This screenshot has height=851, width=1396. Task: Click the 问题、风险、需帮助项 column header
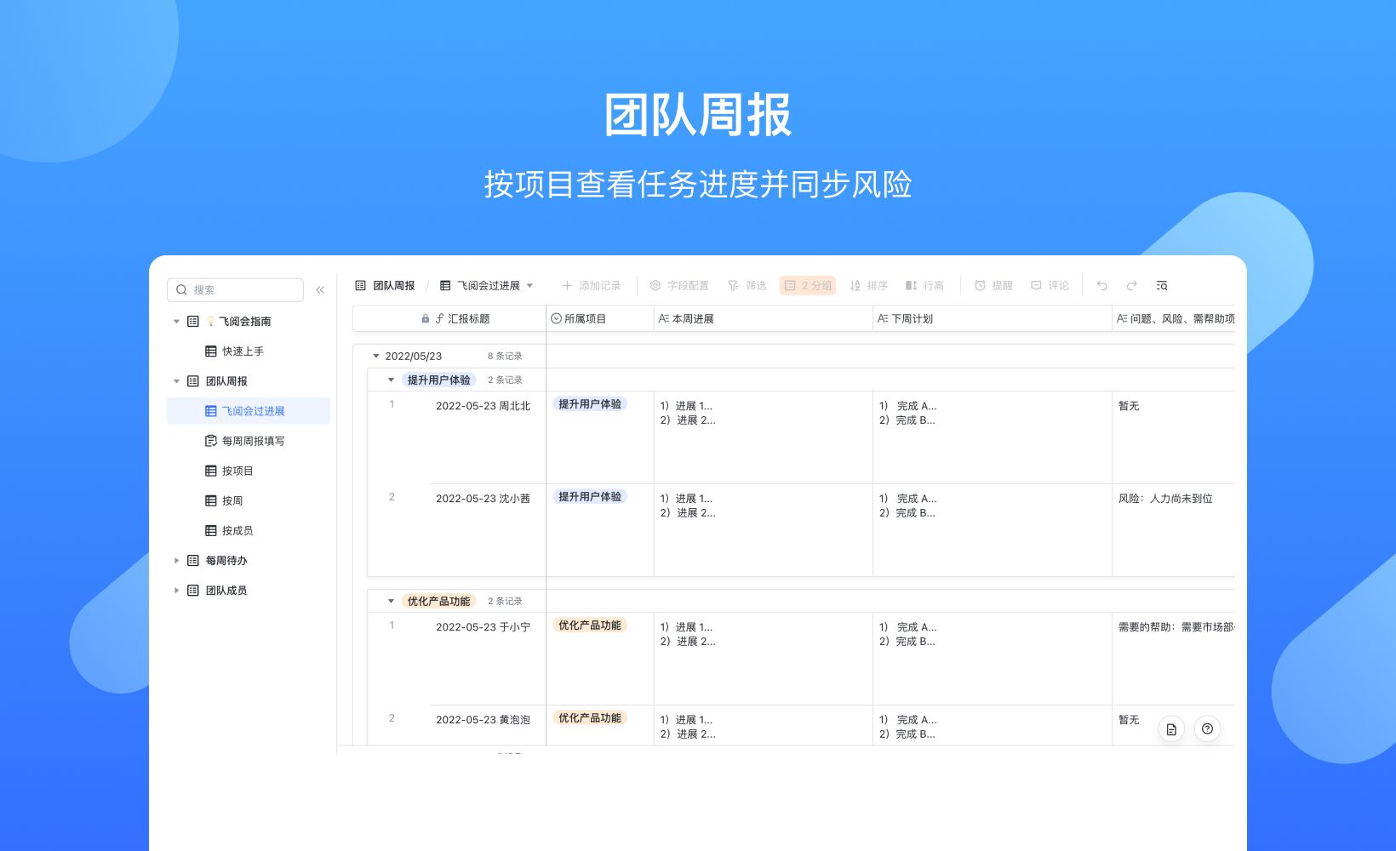[1174, 319]
